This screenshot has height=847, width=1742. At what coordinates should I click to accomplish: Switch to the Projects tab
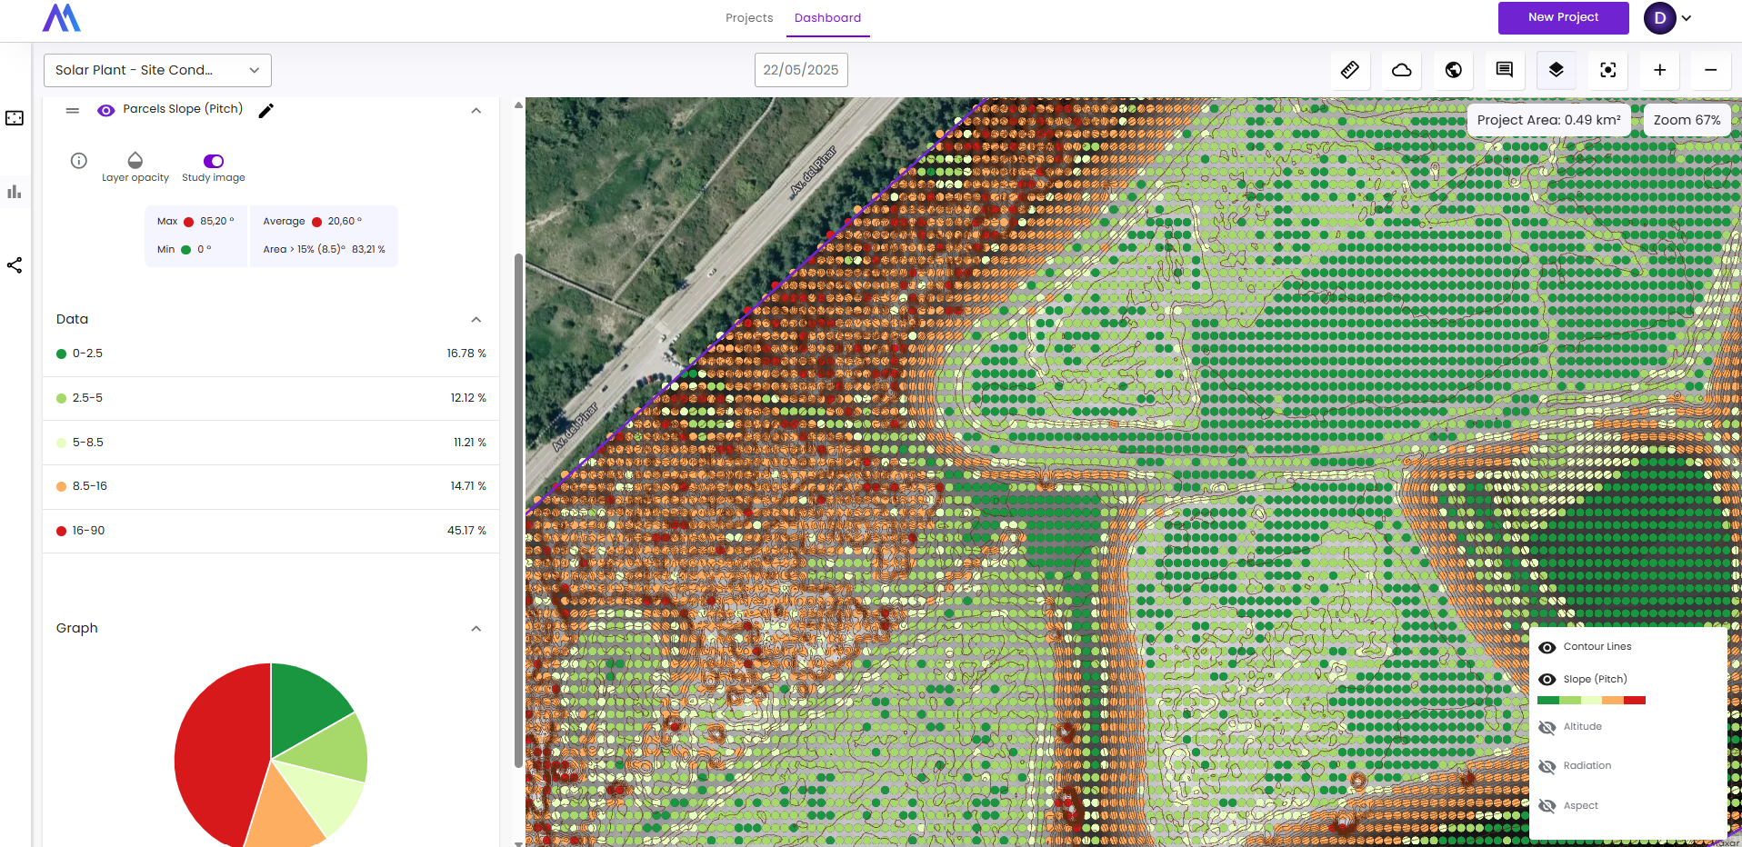tap(748, 18)
